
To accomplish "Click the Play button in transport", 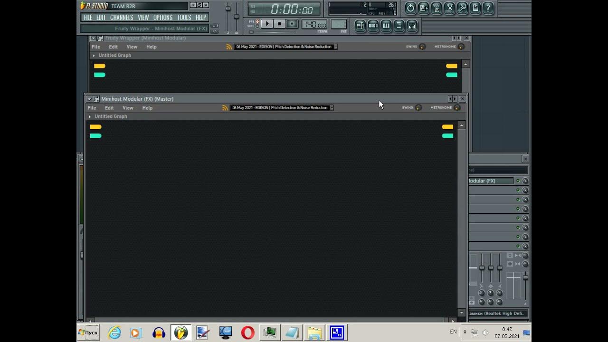I will tap(267, 24).
